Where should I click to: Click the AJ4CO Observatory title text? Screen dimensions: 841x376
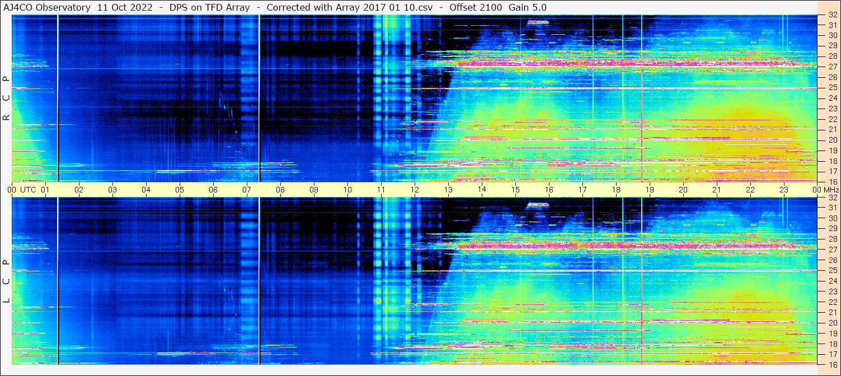(47, 7)
